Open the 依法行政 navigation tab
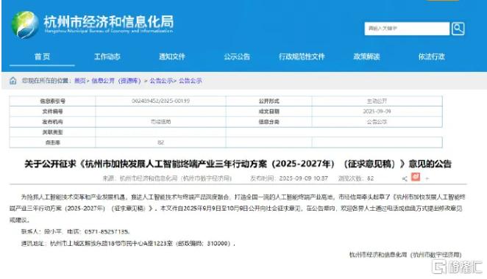This screenshot has height=279, width=487. [431, 57]
